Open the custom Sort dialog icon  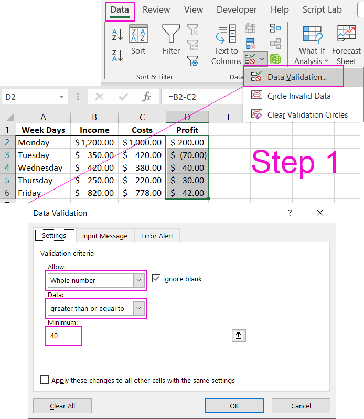[138, 39]
